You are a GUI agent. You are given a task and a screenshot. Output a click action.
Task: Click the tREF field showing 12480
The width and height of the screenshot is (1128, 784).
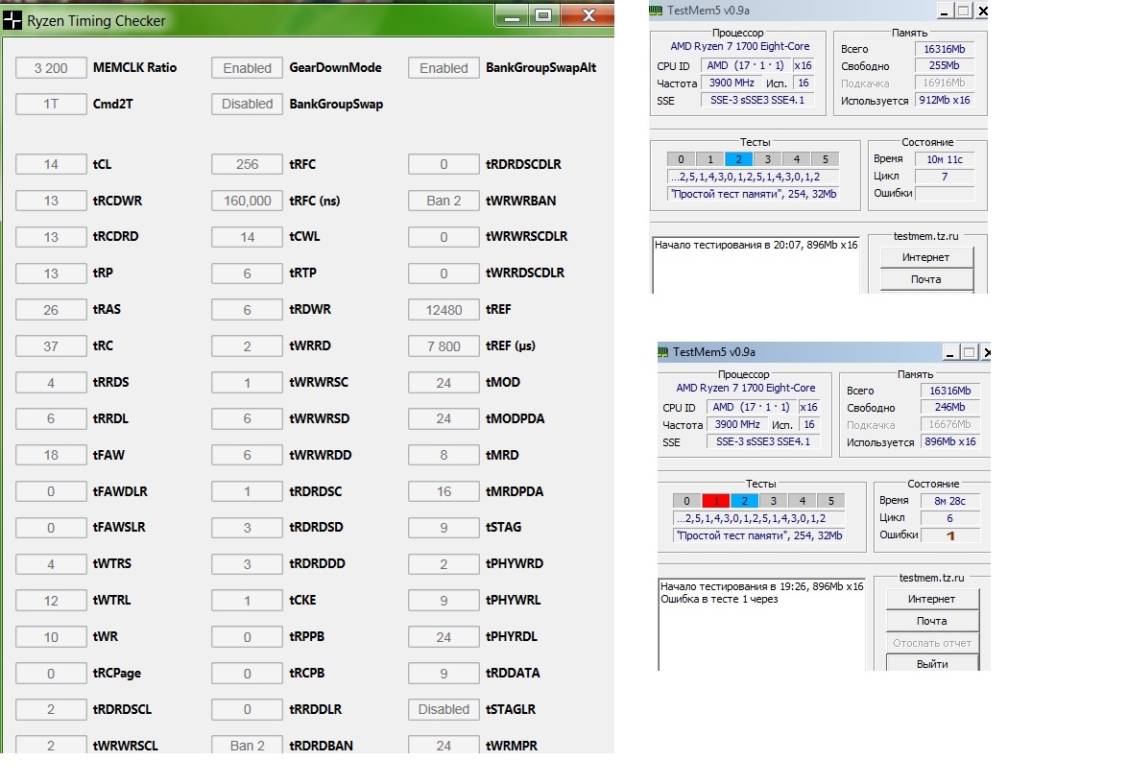click(x=444, y=310)
